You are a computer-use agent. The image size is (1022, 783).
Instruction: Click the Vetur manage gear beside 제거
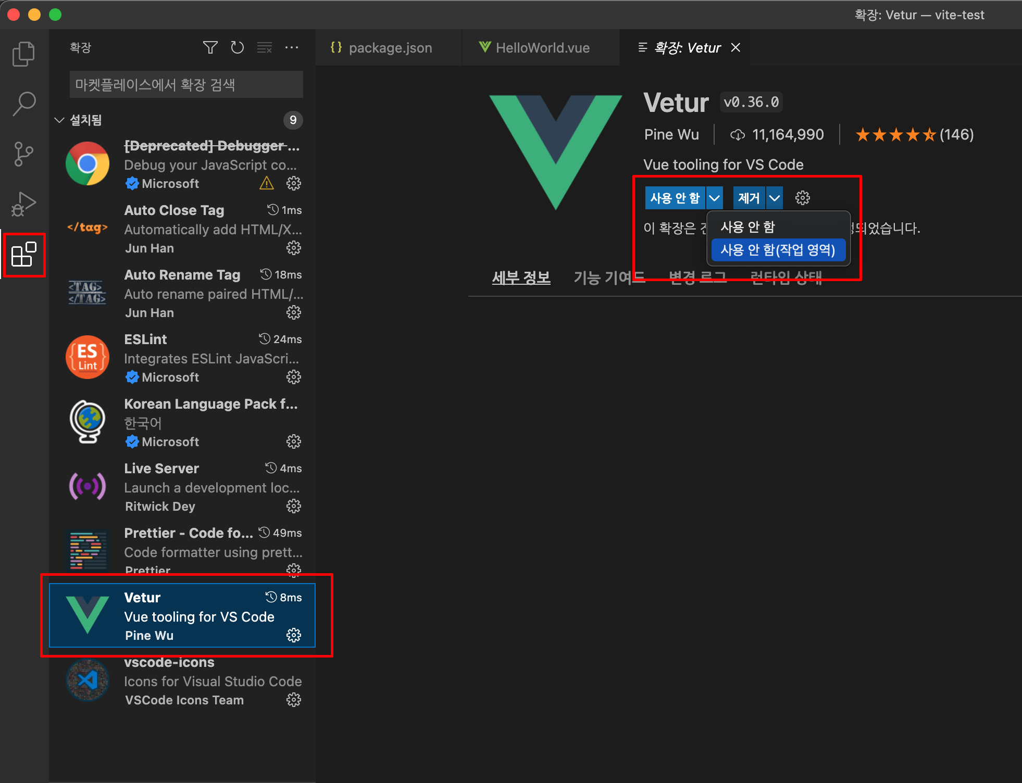[802, 198]
